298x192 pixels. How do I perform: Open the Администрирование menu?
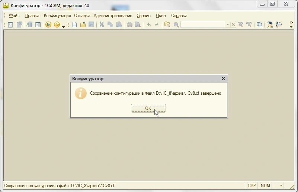[113, 16]
